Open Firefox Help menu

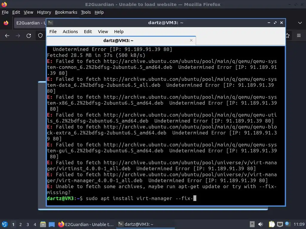click(99, 12)
